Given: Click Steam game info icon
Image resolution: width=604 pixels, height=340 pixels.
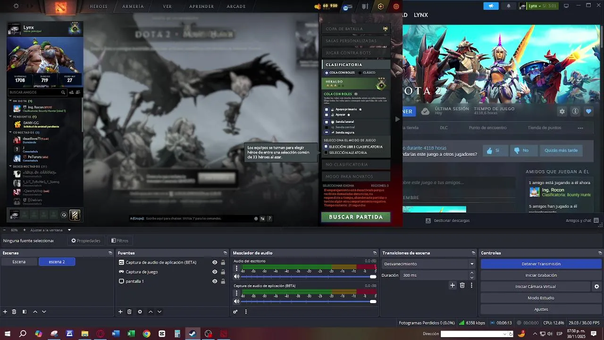Looking at the screenshot, I should [575, 111].
